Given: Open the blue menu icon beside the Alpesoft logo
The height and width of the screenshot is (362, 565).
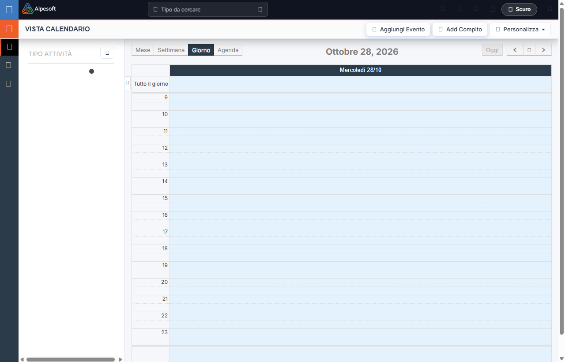Looking at the screenshot, I should (9, 9).
